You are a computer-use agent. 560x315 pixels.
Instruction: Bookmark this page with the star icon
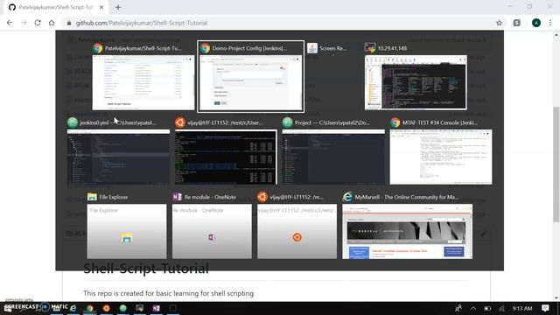tap(499, 23)
